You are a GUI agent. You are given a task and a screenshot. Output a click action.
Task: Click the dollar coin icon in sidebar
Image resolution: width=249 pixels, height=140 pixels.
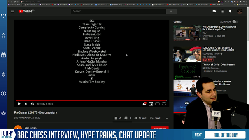4,93
